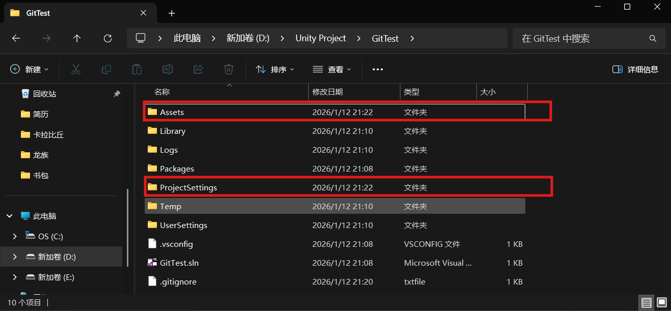The height and width of the screenshot is (311, 671).
Task: Click GitTest in the address breadcrumb
Action: pyautogui.click(x=385, y=38)
